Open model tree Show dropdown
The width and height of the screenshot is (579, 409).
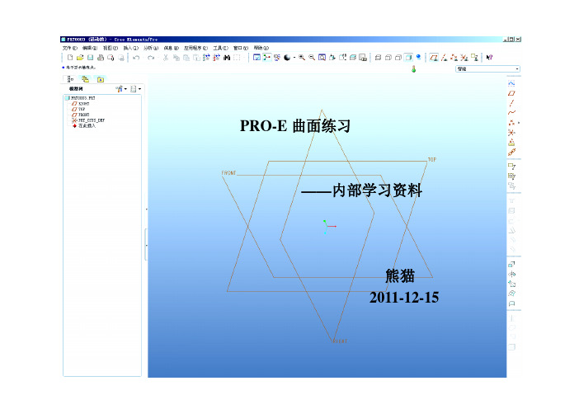pos(135,88)
